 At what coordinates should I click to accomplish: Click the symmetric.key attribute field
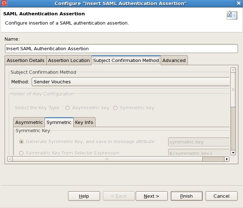pyautogui.click(x=199, y=142)
